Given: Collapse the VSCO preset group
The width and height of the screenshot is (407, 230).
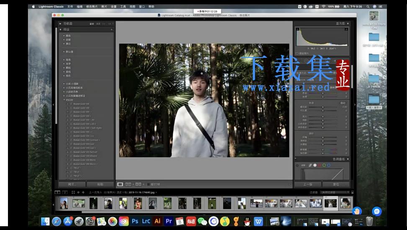Looking at the screenshot, I should pyautogui.click(x=64, y=100).
